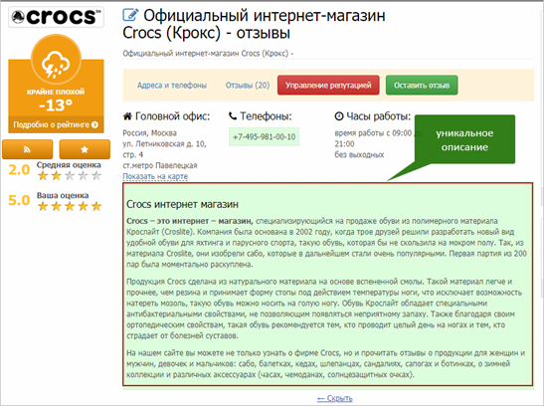
Task: Click 'Скрыть' link below description
Action: 335,398
